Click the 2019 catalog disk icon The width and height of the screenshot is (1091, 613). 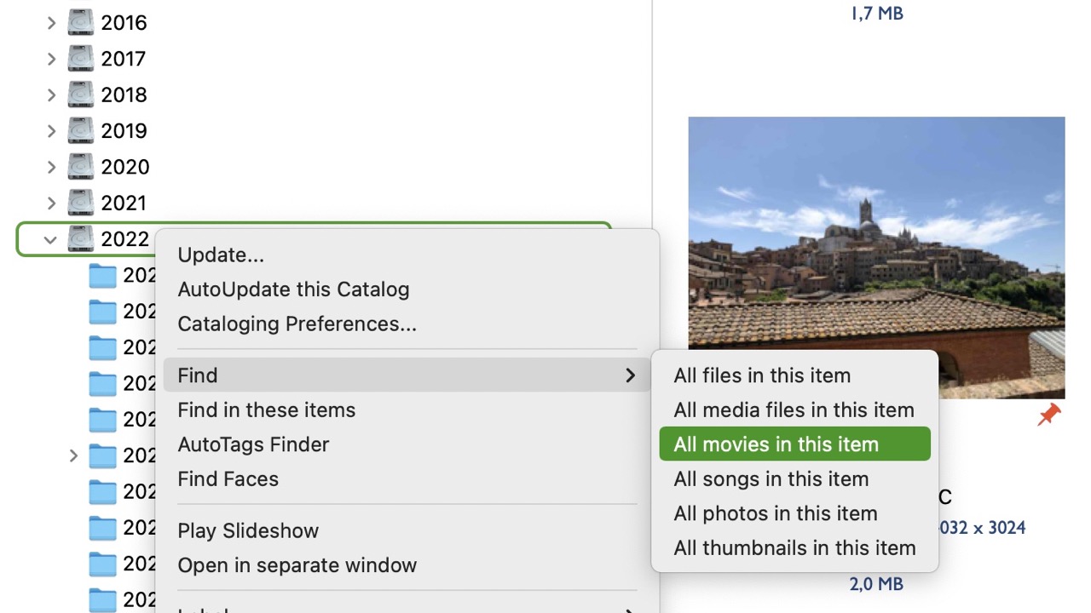81,130
